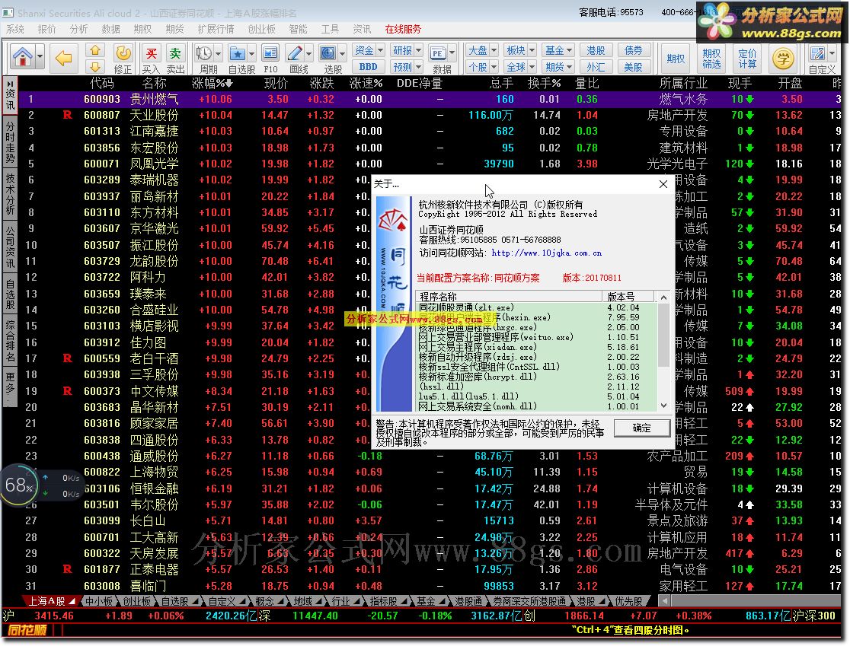Screen dimensions: 850x646
Task: Open the 自定义 customize toolbar icon
Action: coord(817,53)
